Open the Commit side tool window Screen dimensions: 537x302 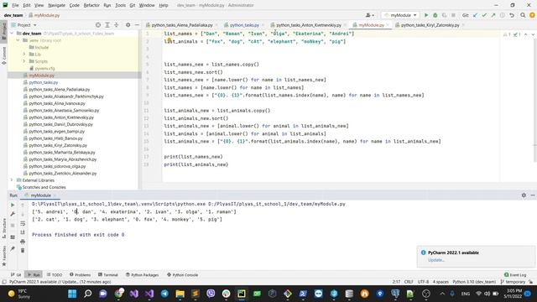(3, 55)
